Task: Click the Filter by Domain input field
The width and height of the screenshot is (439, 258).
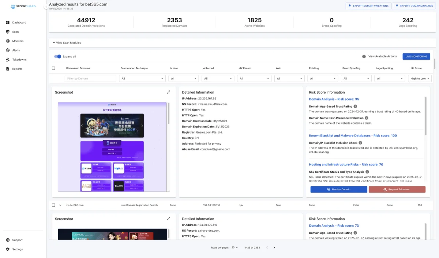Action: point(90,79)
